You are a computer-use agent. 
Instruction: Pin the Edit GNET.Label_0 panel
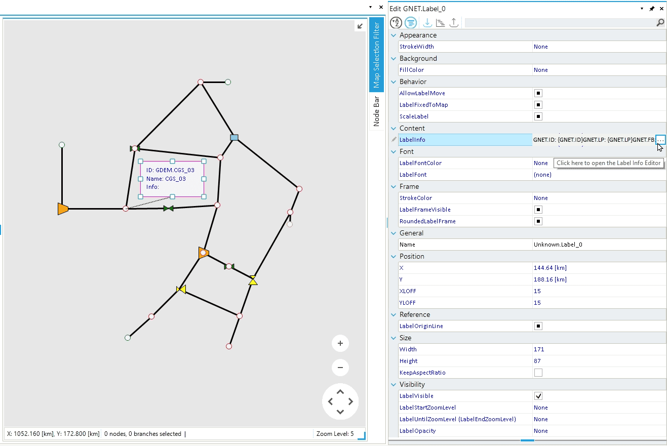coord(652,9)
